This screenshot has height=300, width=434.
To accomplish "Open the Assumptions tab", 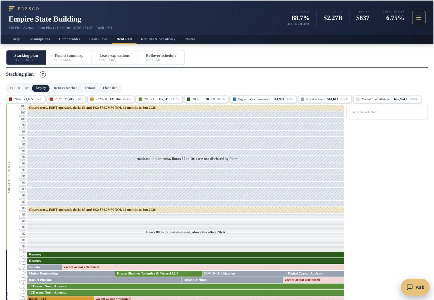I will tap(40, 39).
